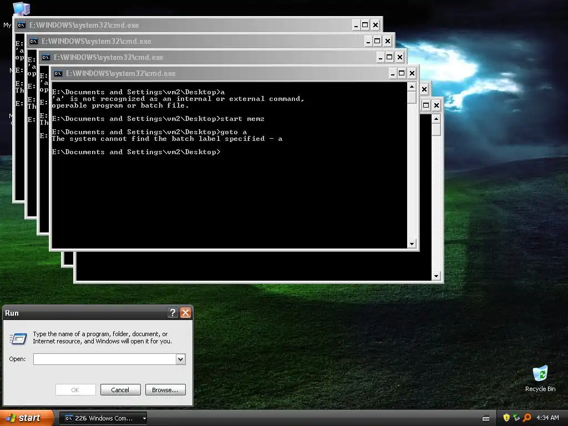Minimize the rearmost cmd.exe window at top
Viewport: 568px width, 426px height.
pyautogui.click(x=356, y=25)
